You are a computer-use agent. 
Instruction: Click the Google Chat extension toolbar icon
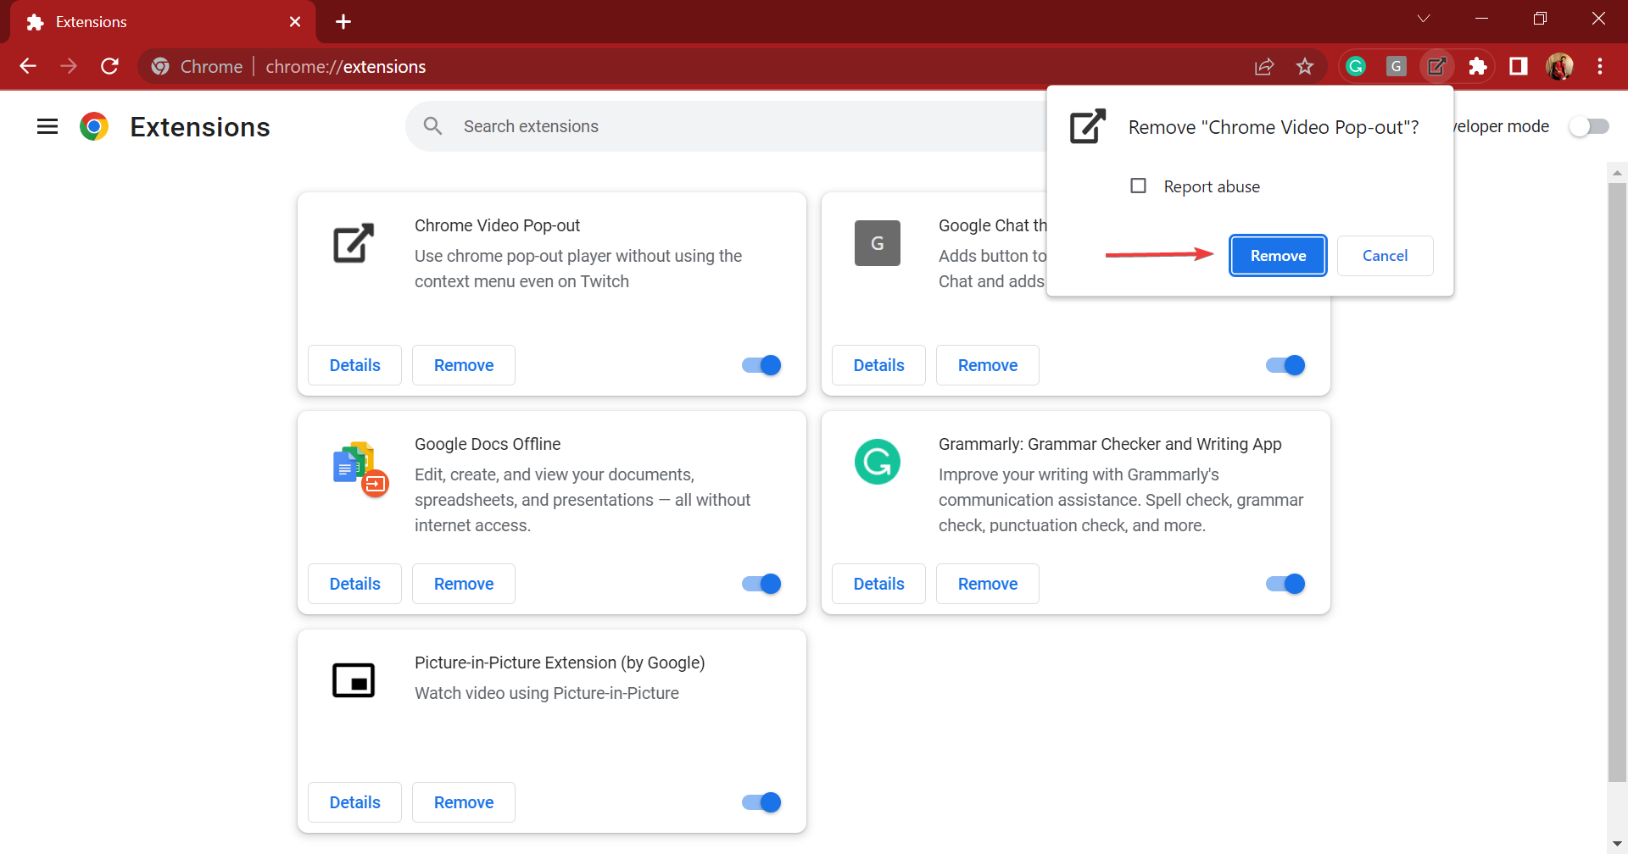[x=1397, y=66]
